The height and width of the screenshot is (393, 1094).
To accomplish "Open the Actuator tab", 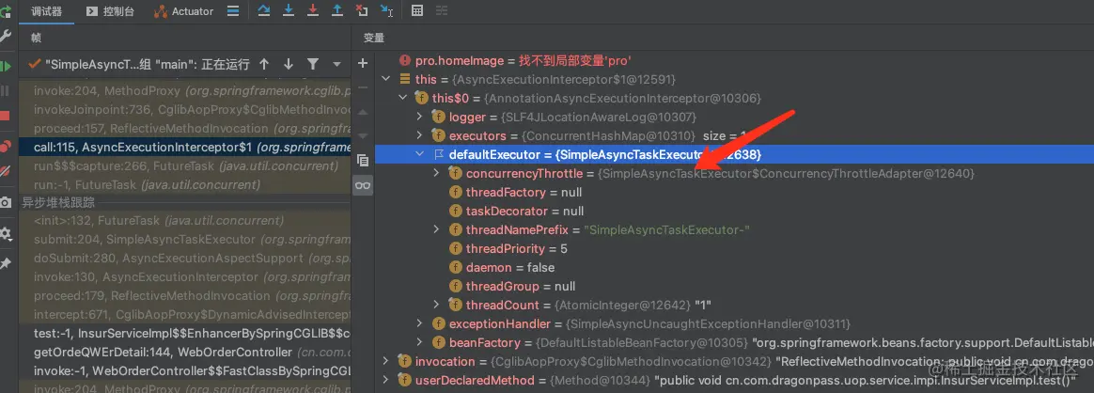I will pos(184,11).
